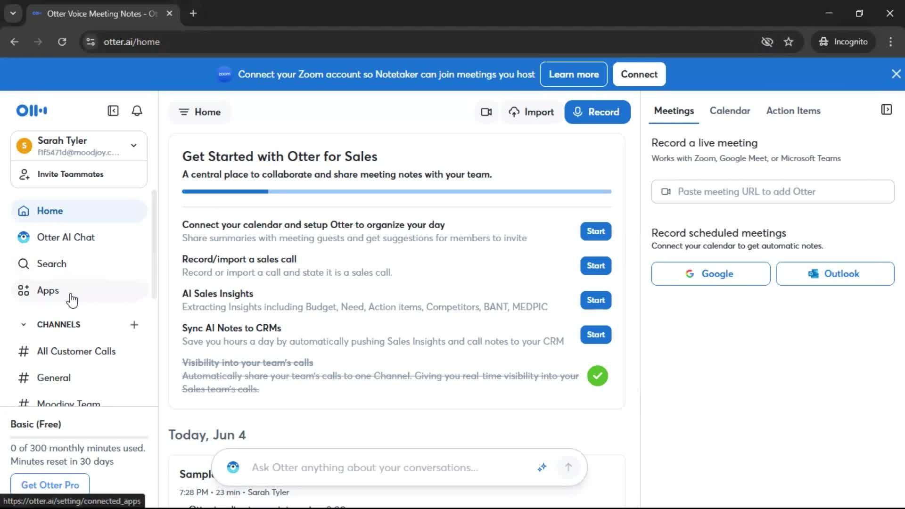Click the Import button
The width and height of the screenshot is (905, 509).
tap(531, 112)
